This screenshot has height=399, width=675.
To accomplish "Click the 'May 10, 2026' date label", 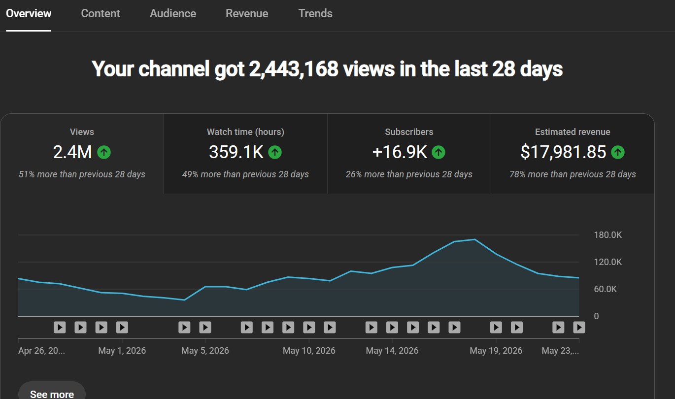I will [x=309, y=351].
